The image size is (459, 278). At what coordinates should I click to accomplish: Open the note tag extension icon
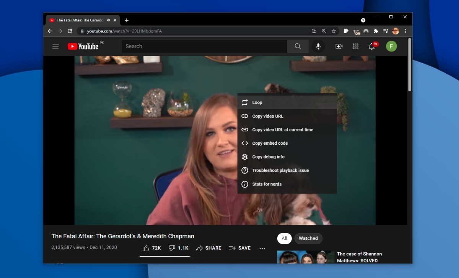(346, 31)
